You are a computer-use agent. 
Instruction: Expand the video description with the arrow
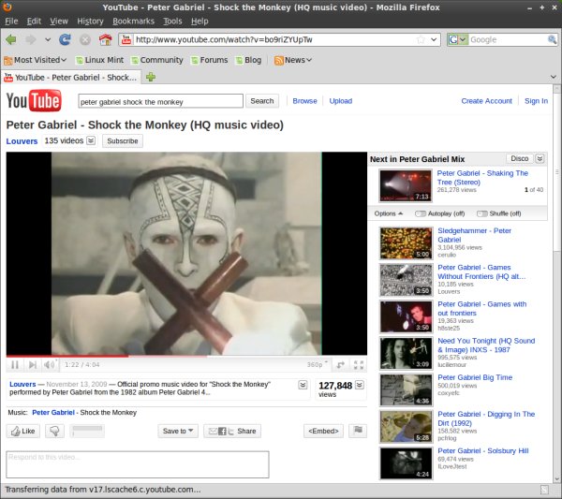pyautogui.click(x=303, y=385)
